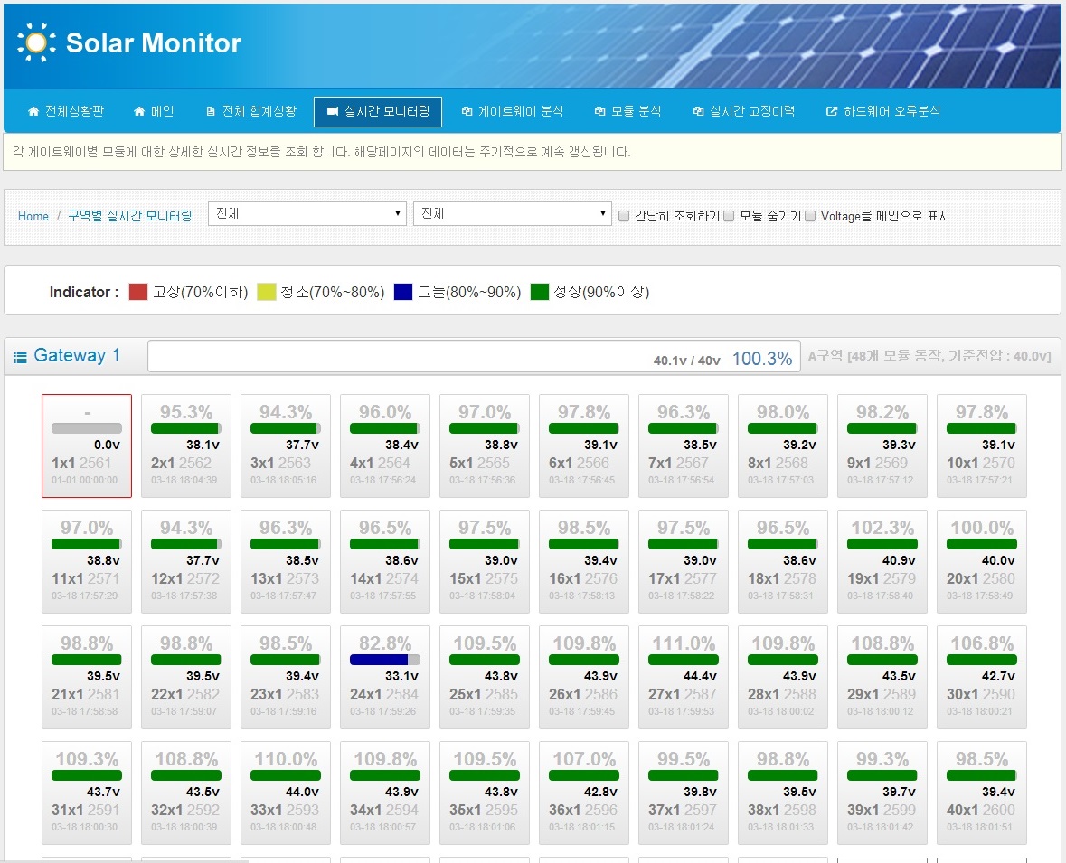
Task: Click the home icon beside 메인
Action: pyautogui.click(x=139, y=111)
